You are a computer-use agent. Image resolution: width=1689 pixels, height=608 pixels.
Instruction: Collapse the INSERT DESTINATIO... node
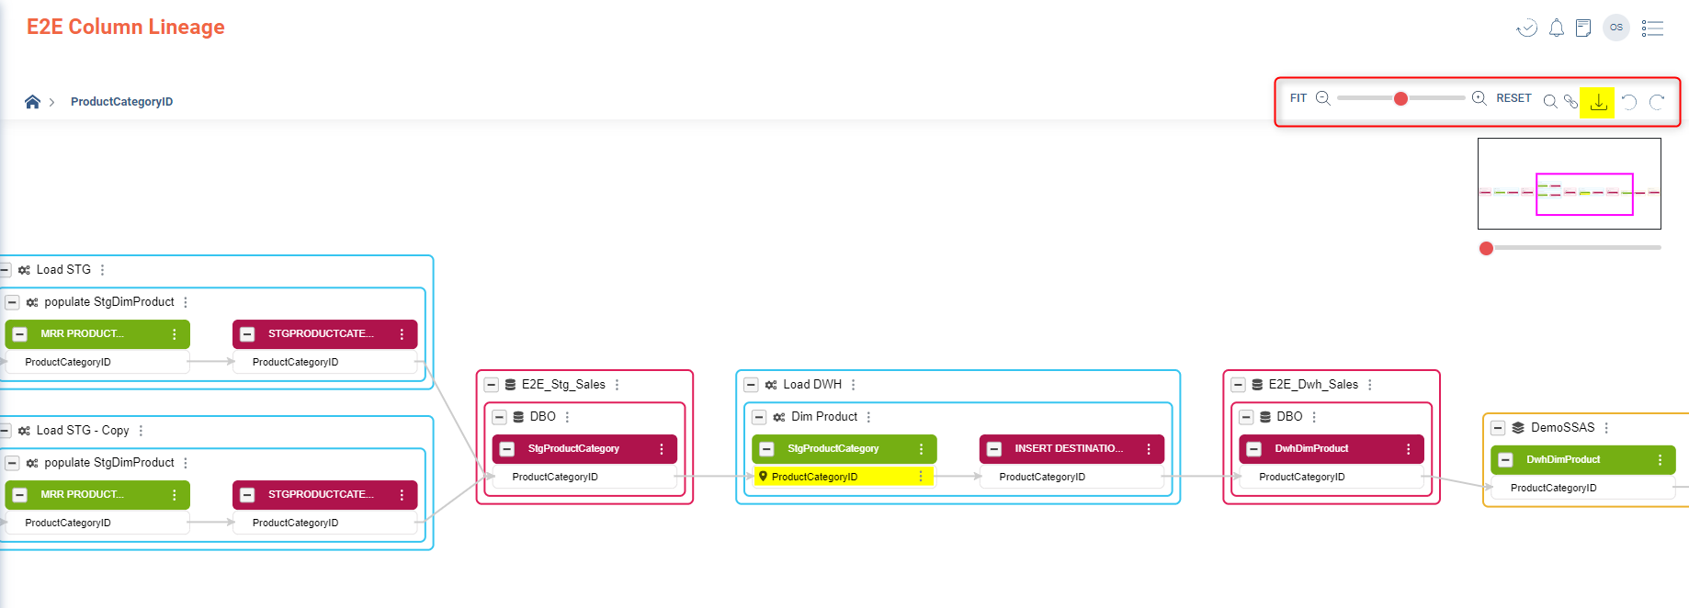click(x=994, y=449)
